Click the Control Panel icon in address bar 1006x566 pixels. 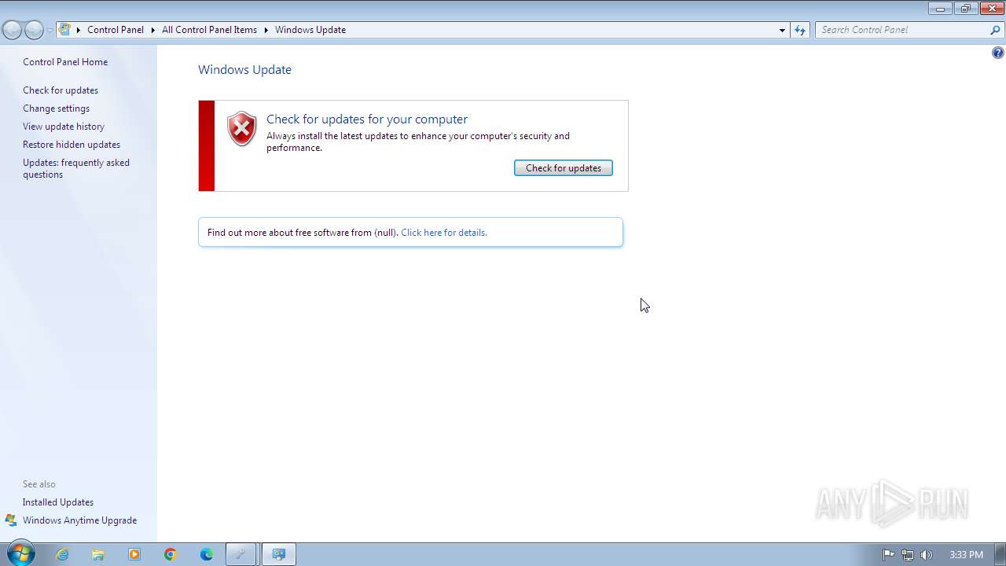click(65, 30)
